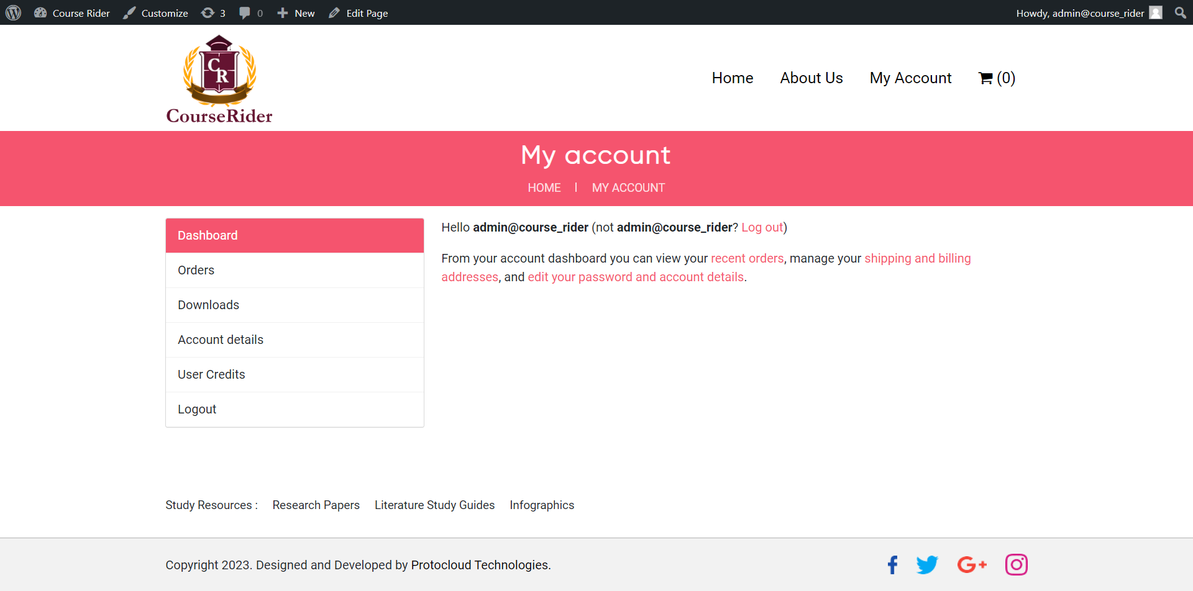Open the Instagram social icon
The height and width of the screenshot is (591, 1193).
(x=1017, y=565)
